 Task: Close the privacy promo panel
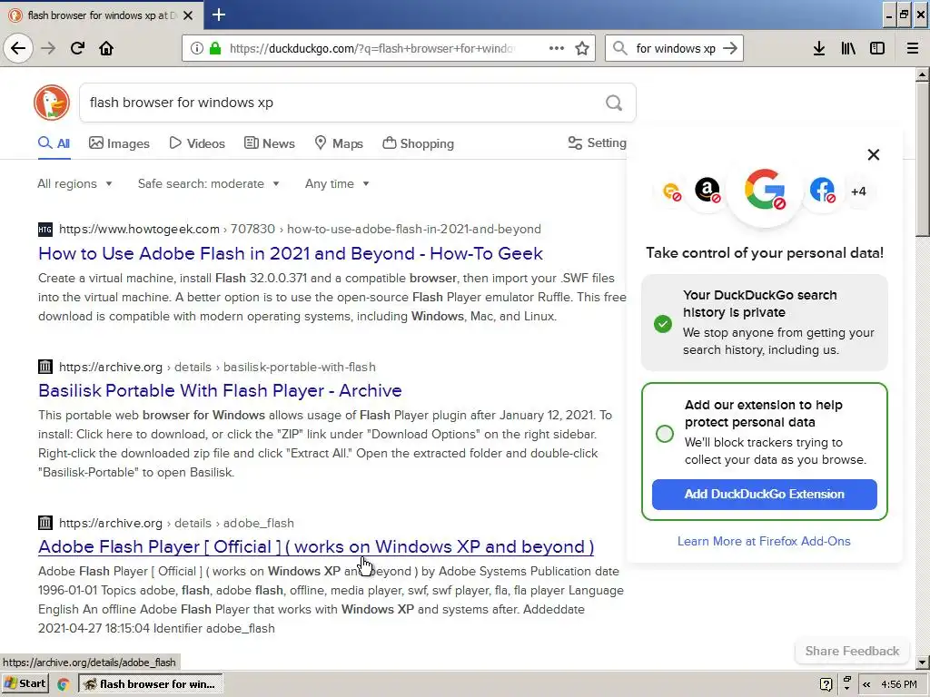coord(873,154)
